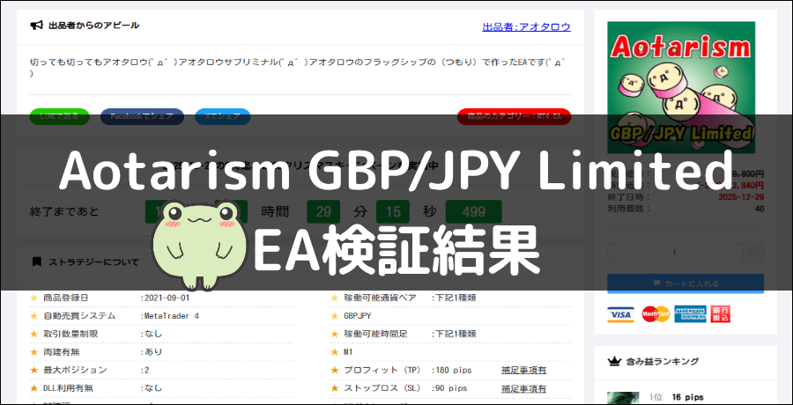Click the American Express payment icon
793x405 pixels.
690,314
